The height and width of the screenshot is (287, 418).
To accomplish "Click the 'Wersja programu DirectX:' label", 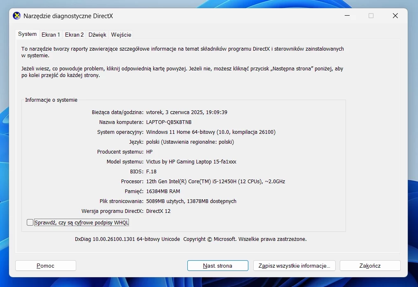I will tap(112, 211).
